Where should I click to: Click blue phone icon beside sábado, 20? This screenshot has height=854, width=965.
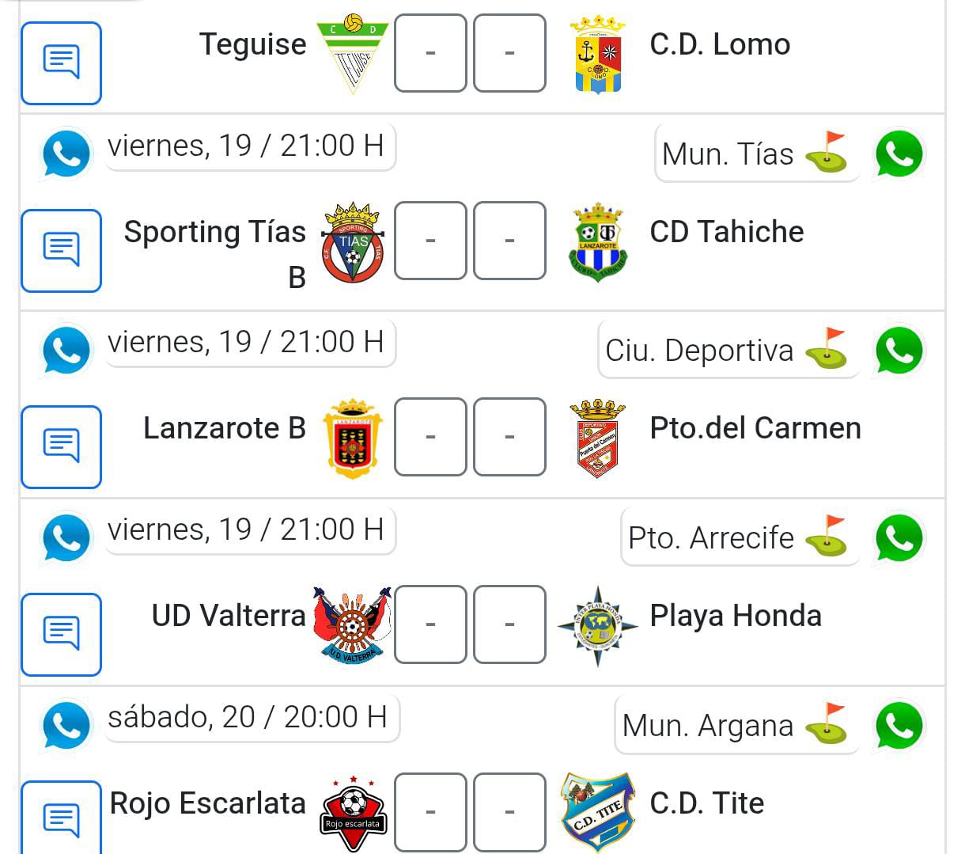66,725
